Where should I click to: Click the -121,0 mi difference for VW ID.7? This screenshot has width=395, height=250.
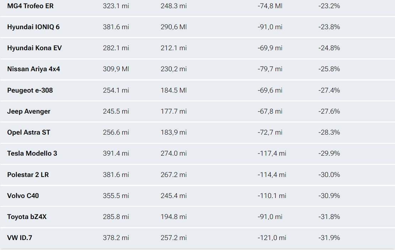tap(272, 238)
